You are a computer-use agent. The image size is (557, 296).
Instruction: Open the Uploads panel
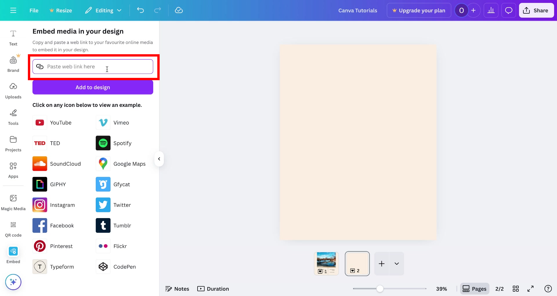(13, 90)
